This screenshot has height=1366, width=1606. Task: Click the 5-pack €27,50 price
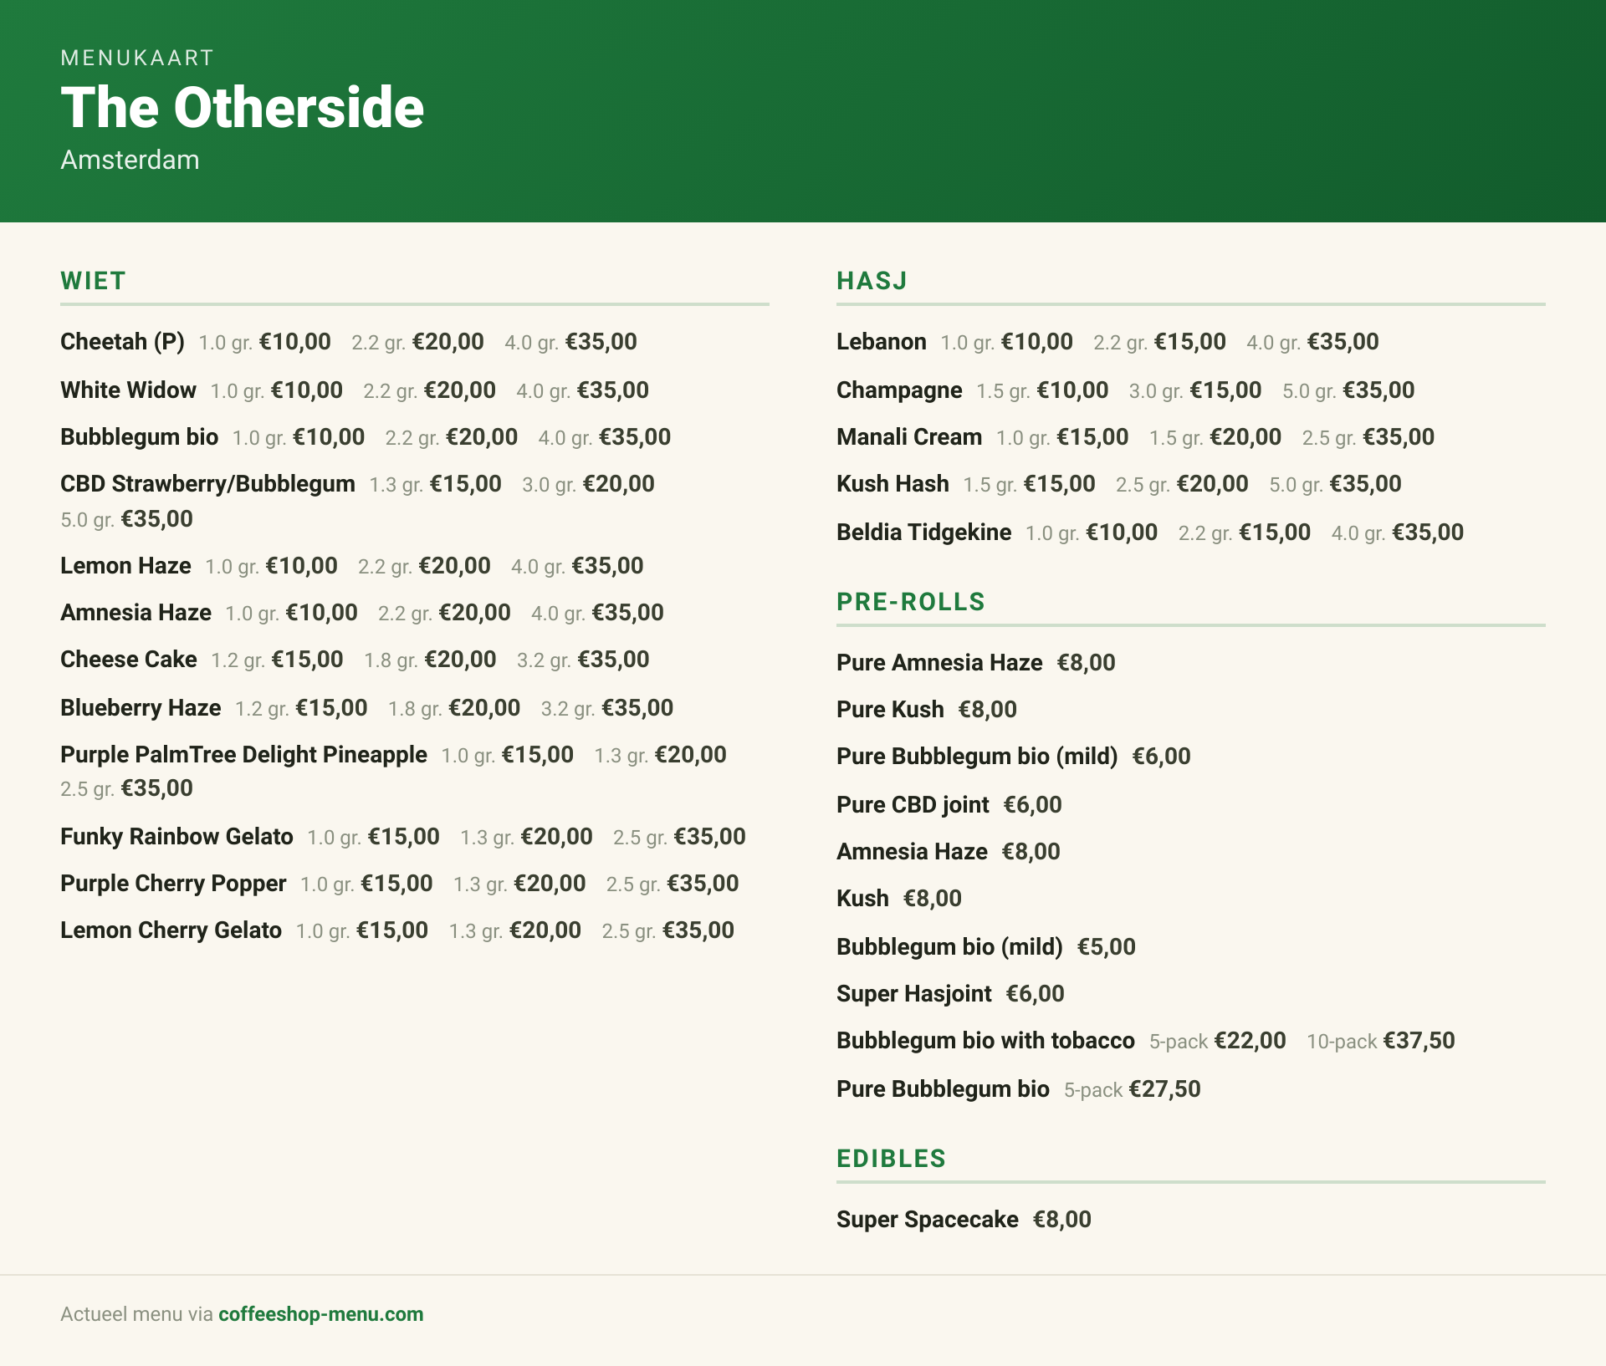1133,1089
